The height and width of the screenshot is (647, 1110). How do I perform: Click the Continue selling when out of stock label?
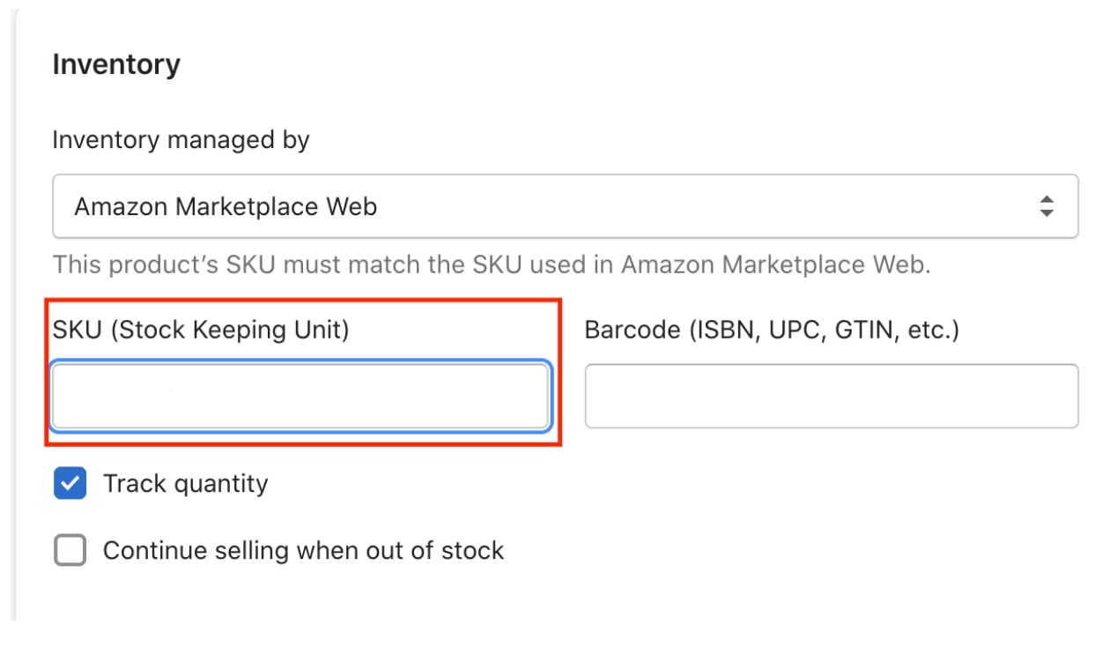click(303, 550)
